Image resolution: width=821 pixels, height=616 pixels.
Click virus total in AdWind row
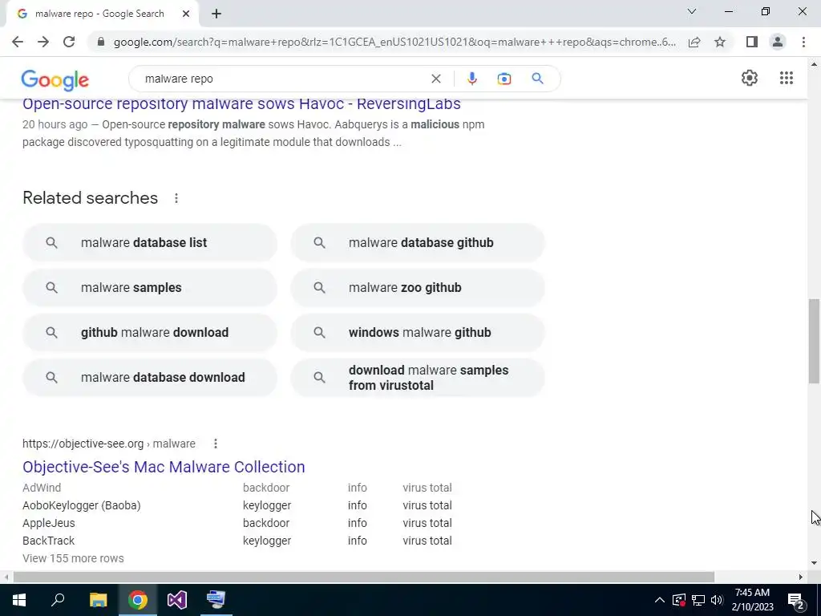click(427, 488)
